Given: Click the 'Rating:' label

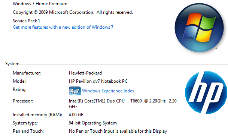Looking at the screenshot, I should (19, 89).
